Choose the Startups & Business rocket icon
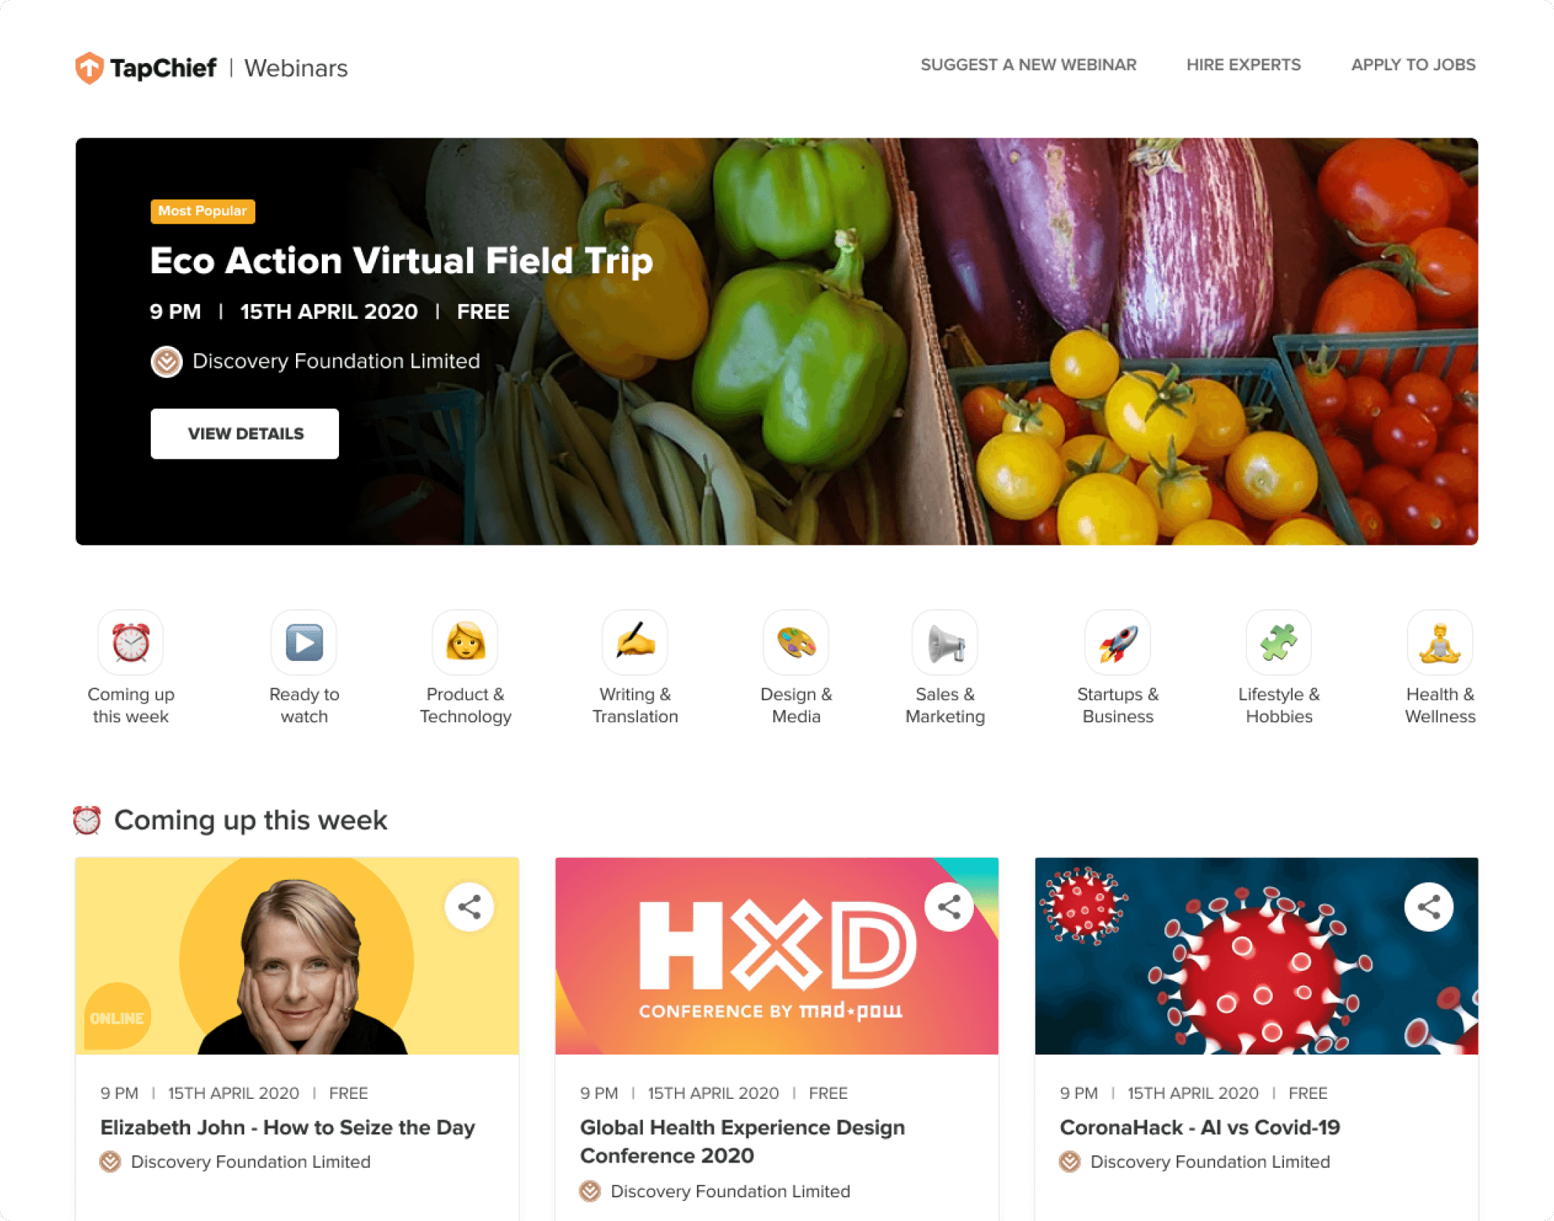1554x1221 pixels. pyautogui.click(x=1118, y=642)
